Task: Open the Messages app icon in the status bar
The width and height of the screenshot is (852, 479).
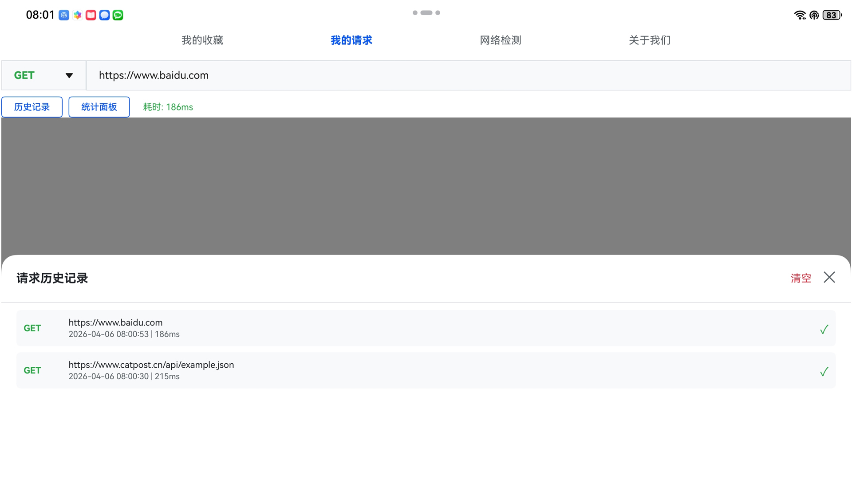Action: point(104,15)
